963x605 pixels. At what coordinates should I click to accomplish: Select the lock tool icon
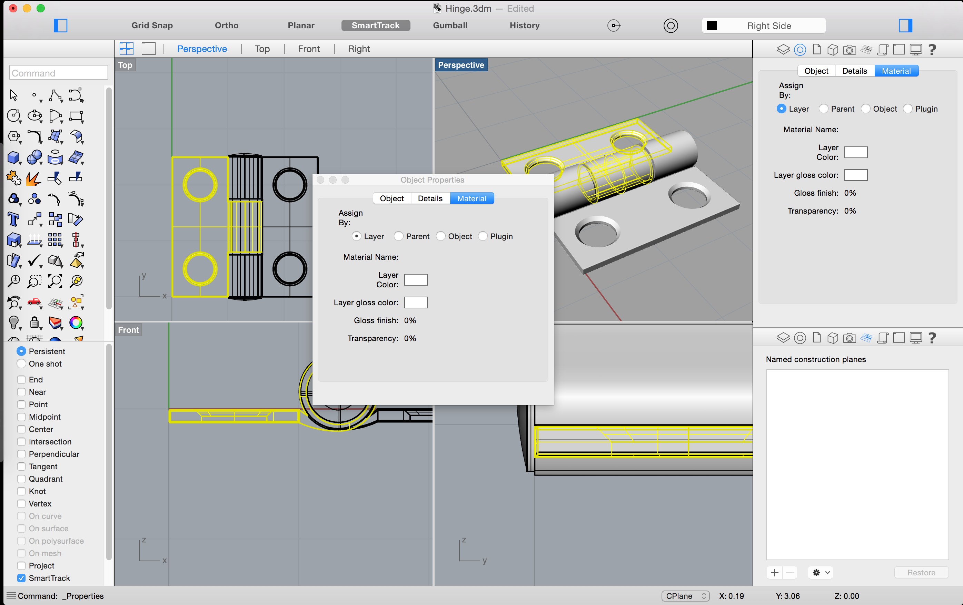34,322
